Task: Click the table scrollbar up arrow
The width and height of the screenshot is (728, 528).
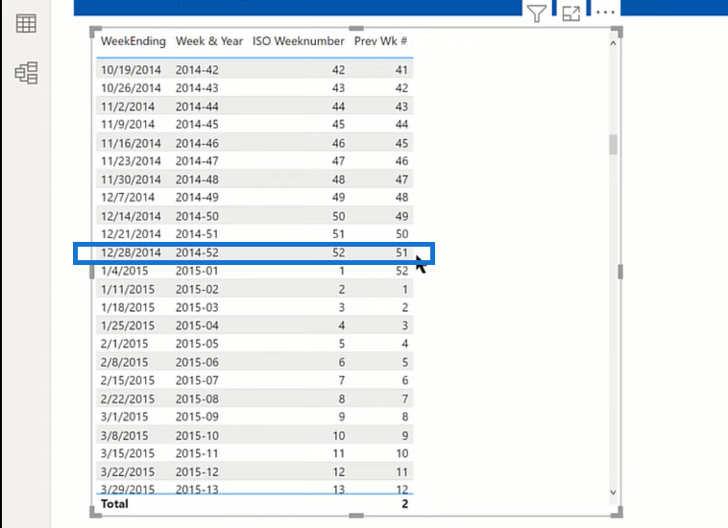Action: [x=614, y=43]
